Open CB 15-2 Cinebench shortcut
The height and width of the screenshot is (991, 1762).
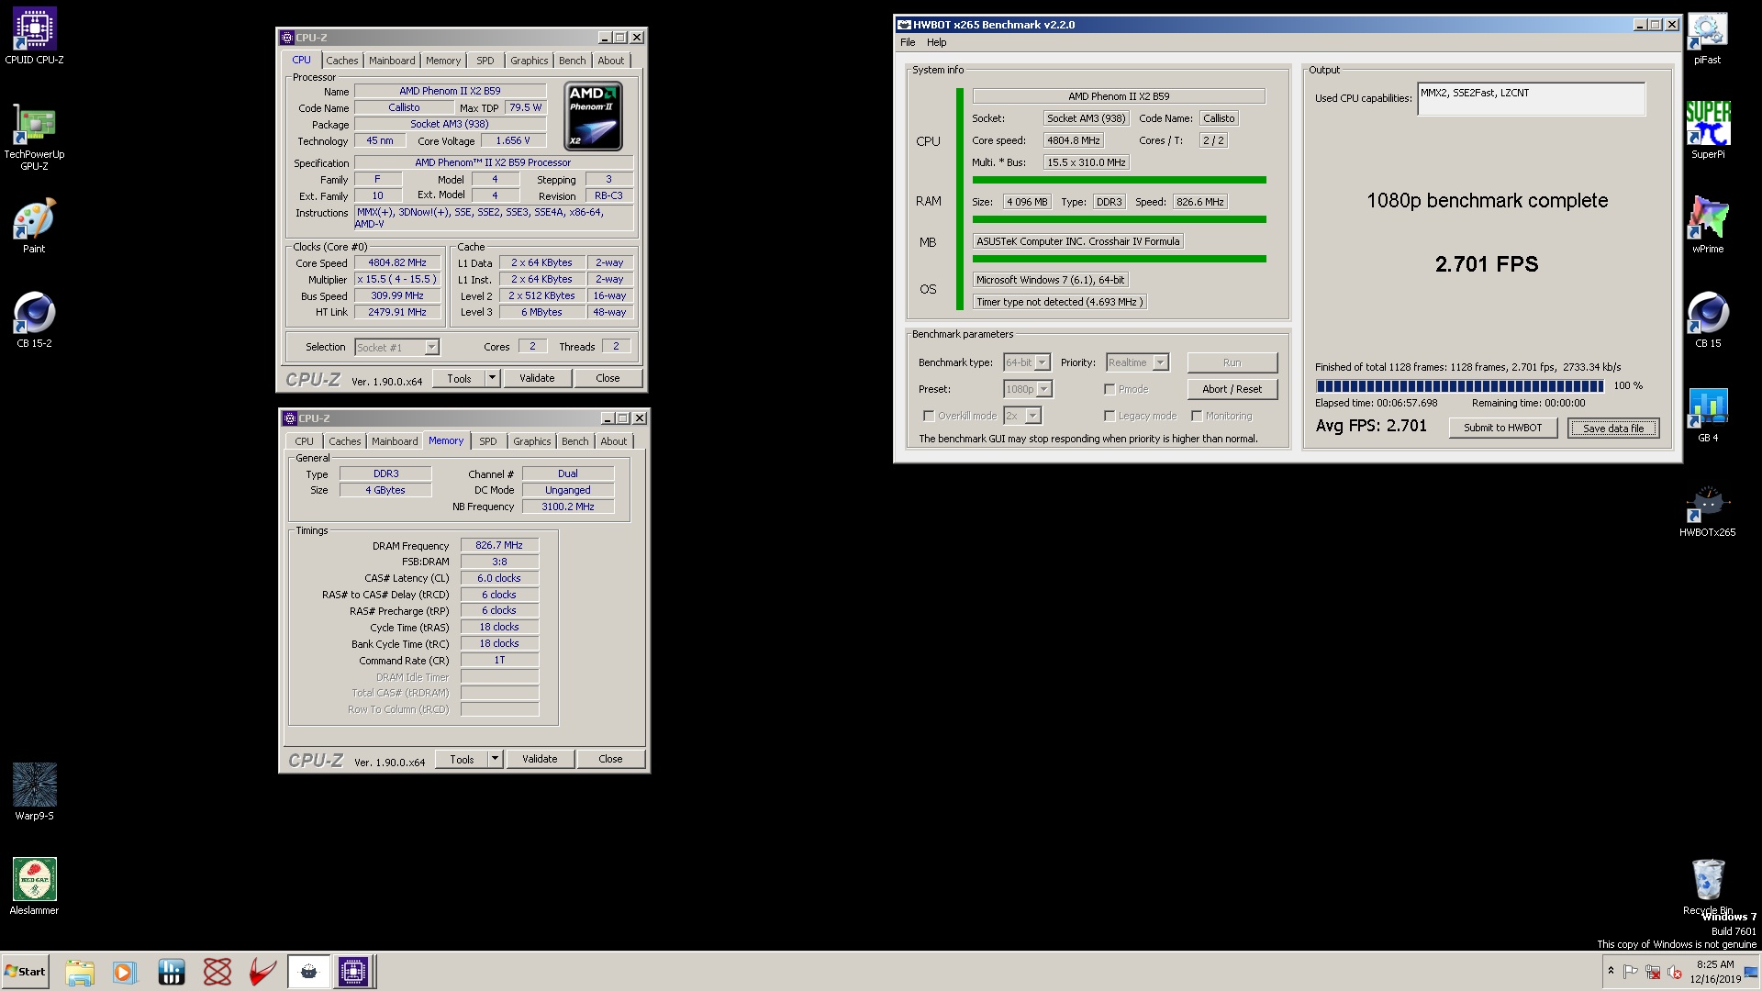pyautogui.click(x=34, y=320)
